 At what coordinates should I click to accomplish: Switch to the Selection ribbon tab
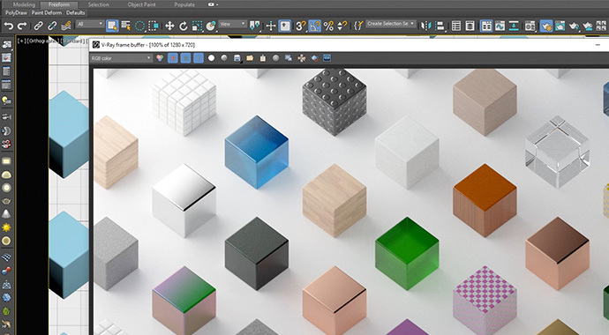(98, 4)
